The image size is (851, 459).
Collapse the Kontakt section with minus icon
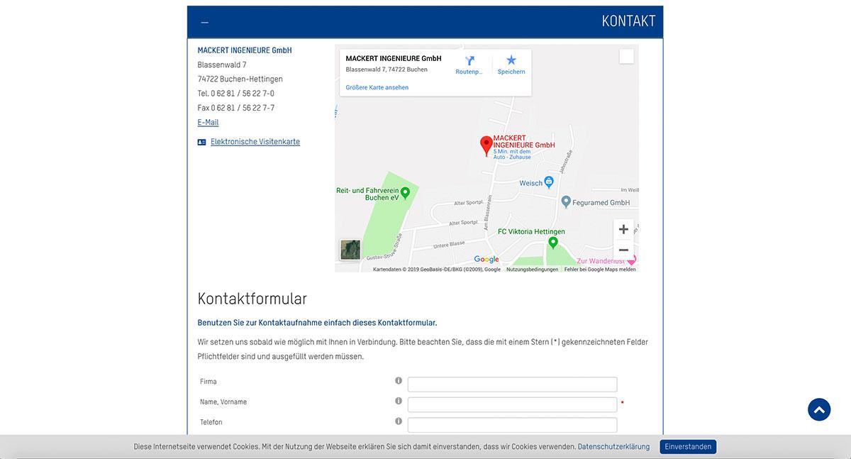(x=204, y=23)
